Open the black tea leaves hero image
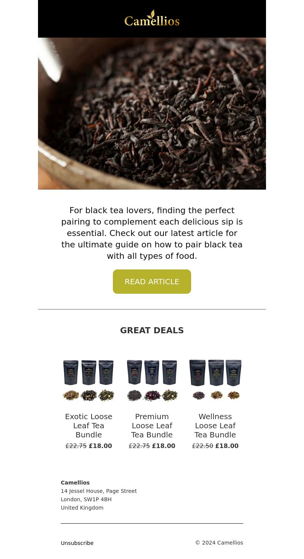 coord(152,114)
